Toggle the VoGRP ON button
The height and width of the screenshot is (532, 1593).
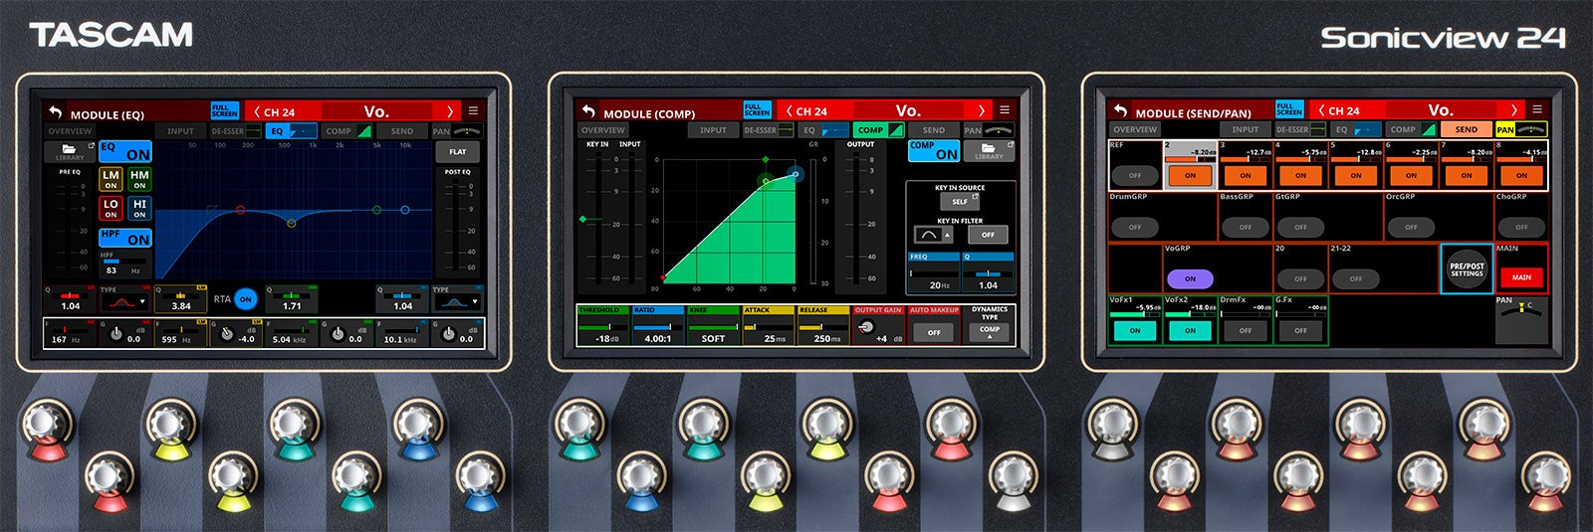coord(1190,279)
